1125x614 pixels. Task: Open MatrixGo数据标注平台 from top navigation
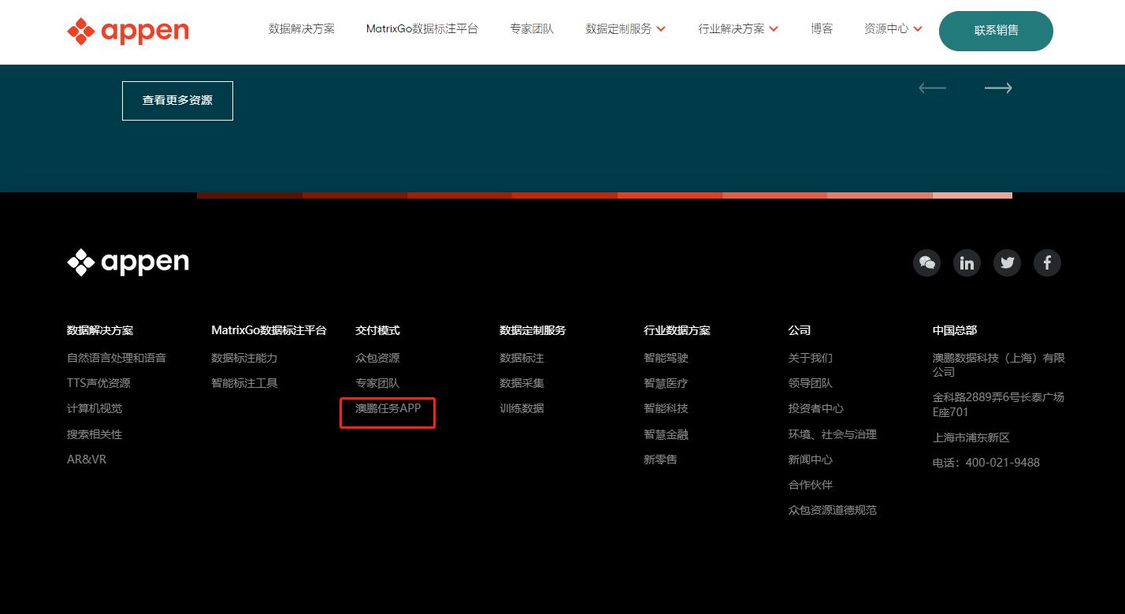pyautogui.click(x=422, y=28)
